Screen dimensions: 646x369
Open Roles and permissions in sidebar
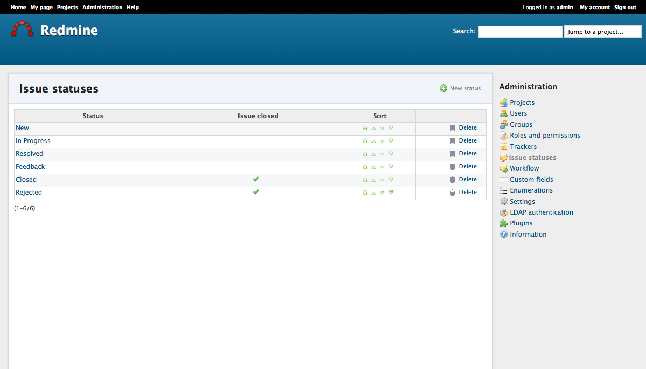coord(545,136)
